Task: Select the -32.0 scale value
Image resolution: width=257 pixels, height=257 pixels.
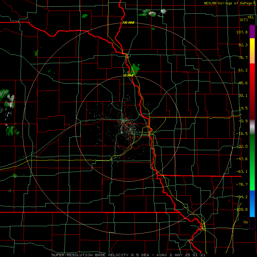Action: click(x=242, y=146)
